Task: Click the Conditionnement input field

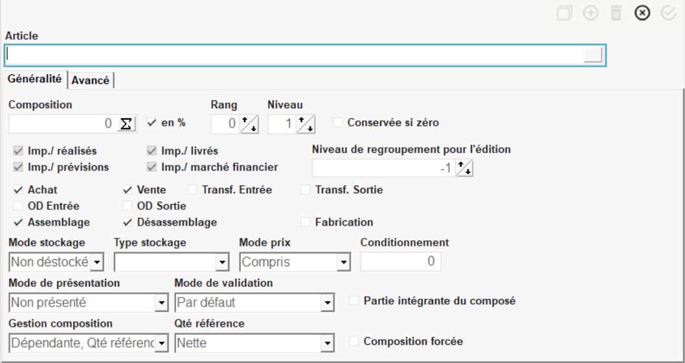Action: [x=401, y=262]
